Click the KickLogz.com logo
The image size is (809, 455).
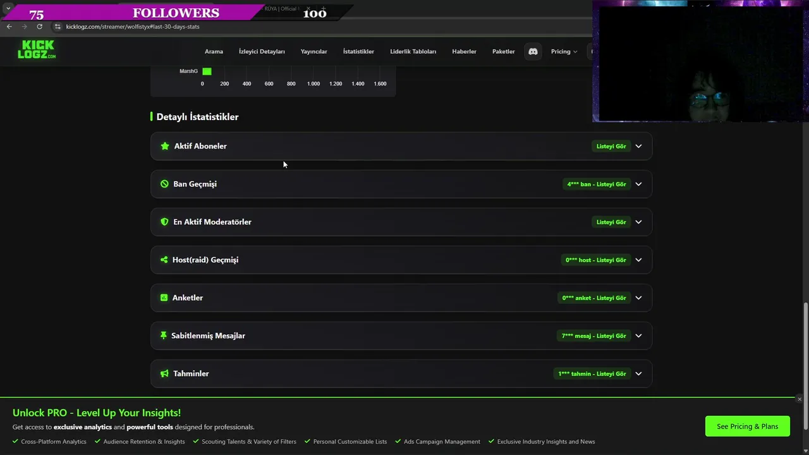pyautogui.click(x=37, y=49)
